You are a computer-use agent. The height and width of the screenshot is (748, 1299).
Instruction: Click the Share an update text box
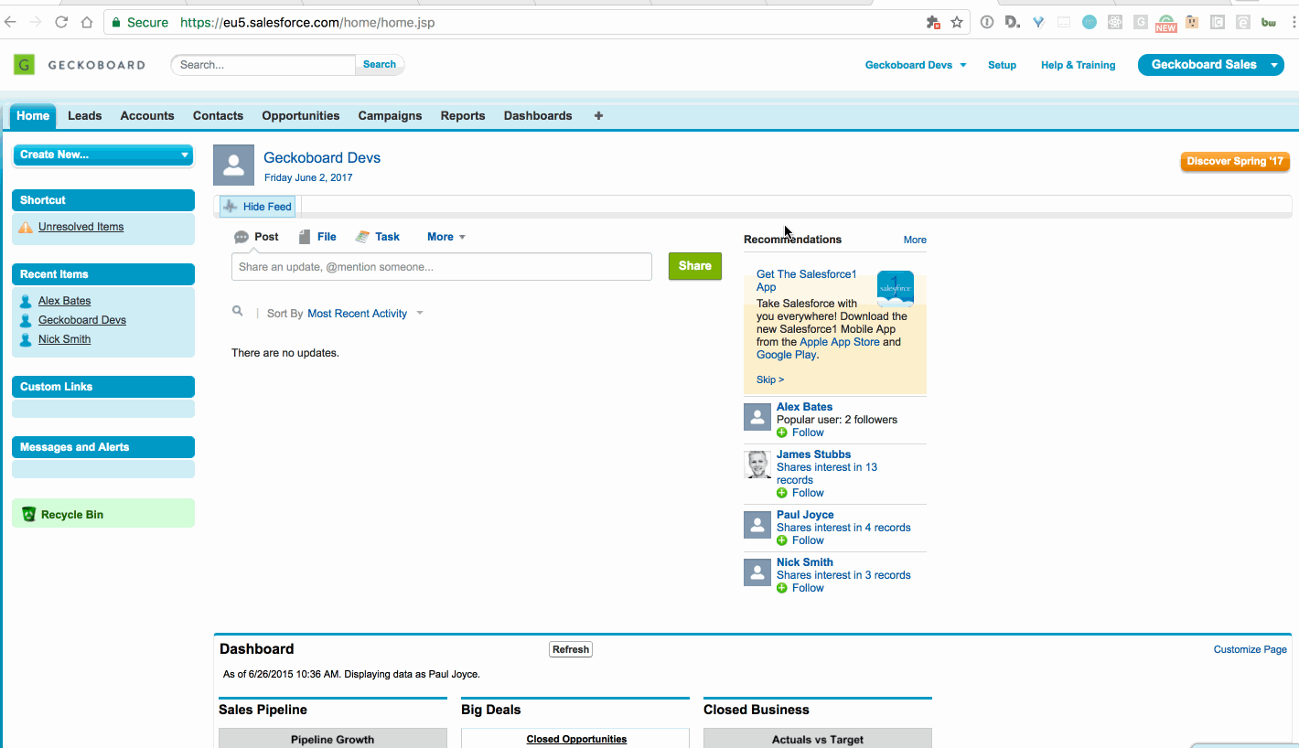coord(442,267)
